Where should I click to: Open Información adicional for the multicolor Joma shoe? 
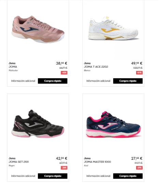[23, 81]
